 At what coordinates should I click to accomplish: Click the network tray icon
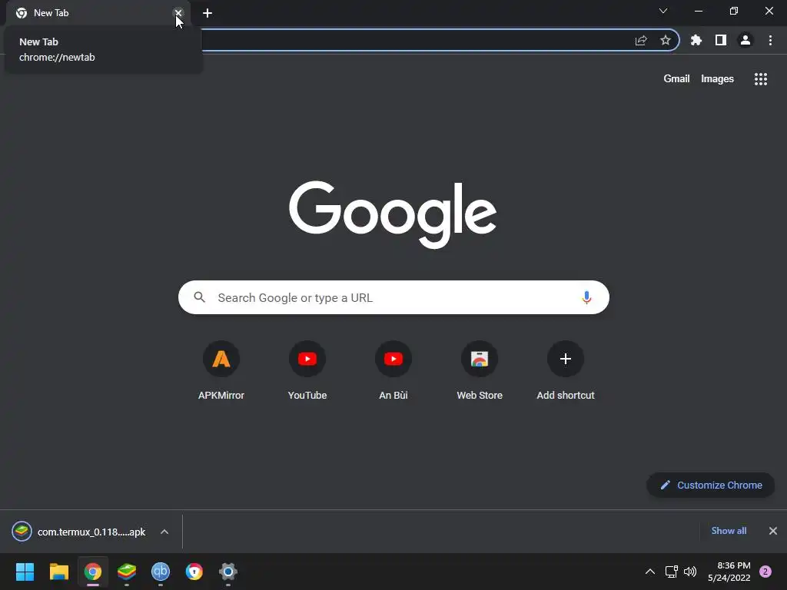(x=671, y=572)
